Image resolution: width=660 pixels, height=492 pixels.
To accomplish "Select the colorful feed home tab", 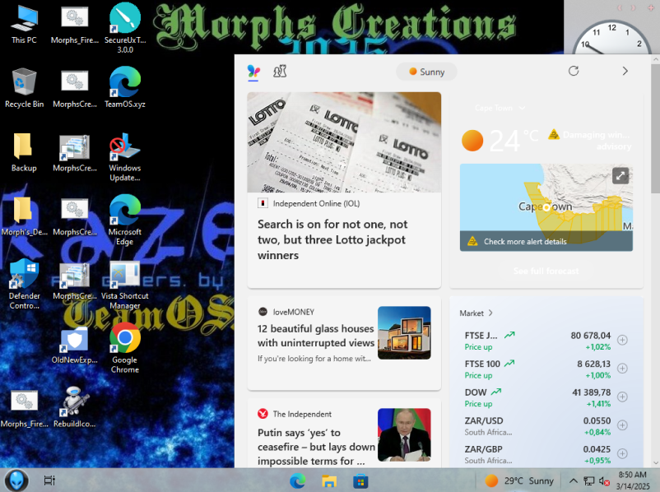I will coord(253,72).
